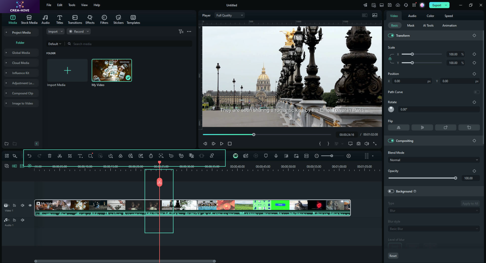Open the Record dropdown
Image resolution: width=486 pixels, height=263 pixels.
pos(79,31)
